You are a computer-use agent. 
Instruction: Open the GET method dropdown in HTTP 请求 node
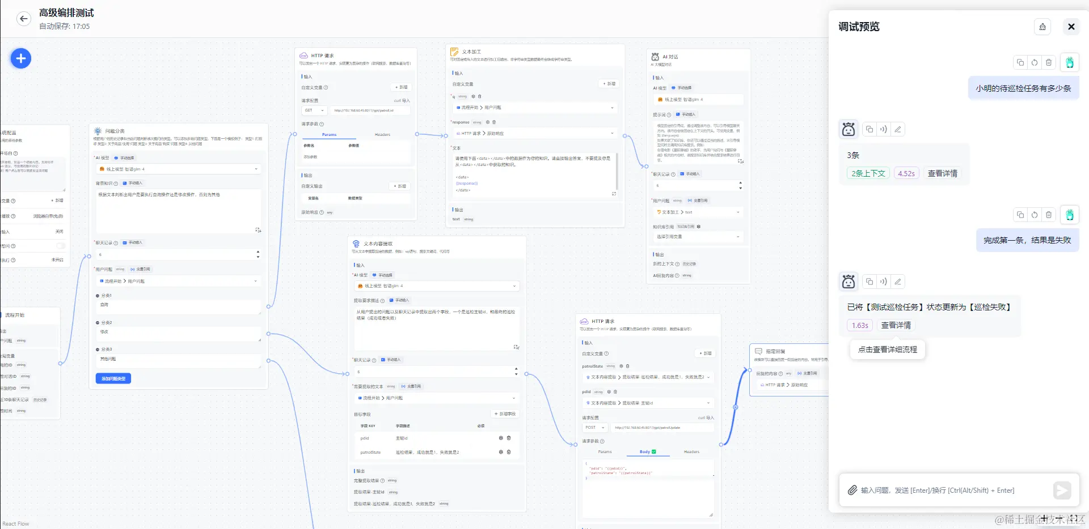tap(314, 110)
